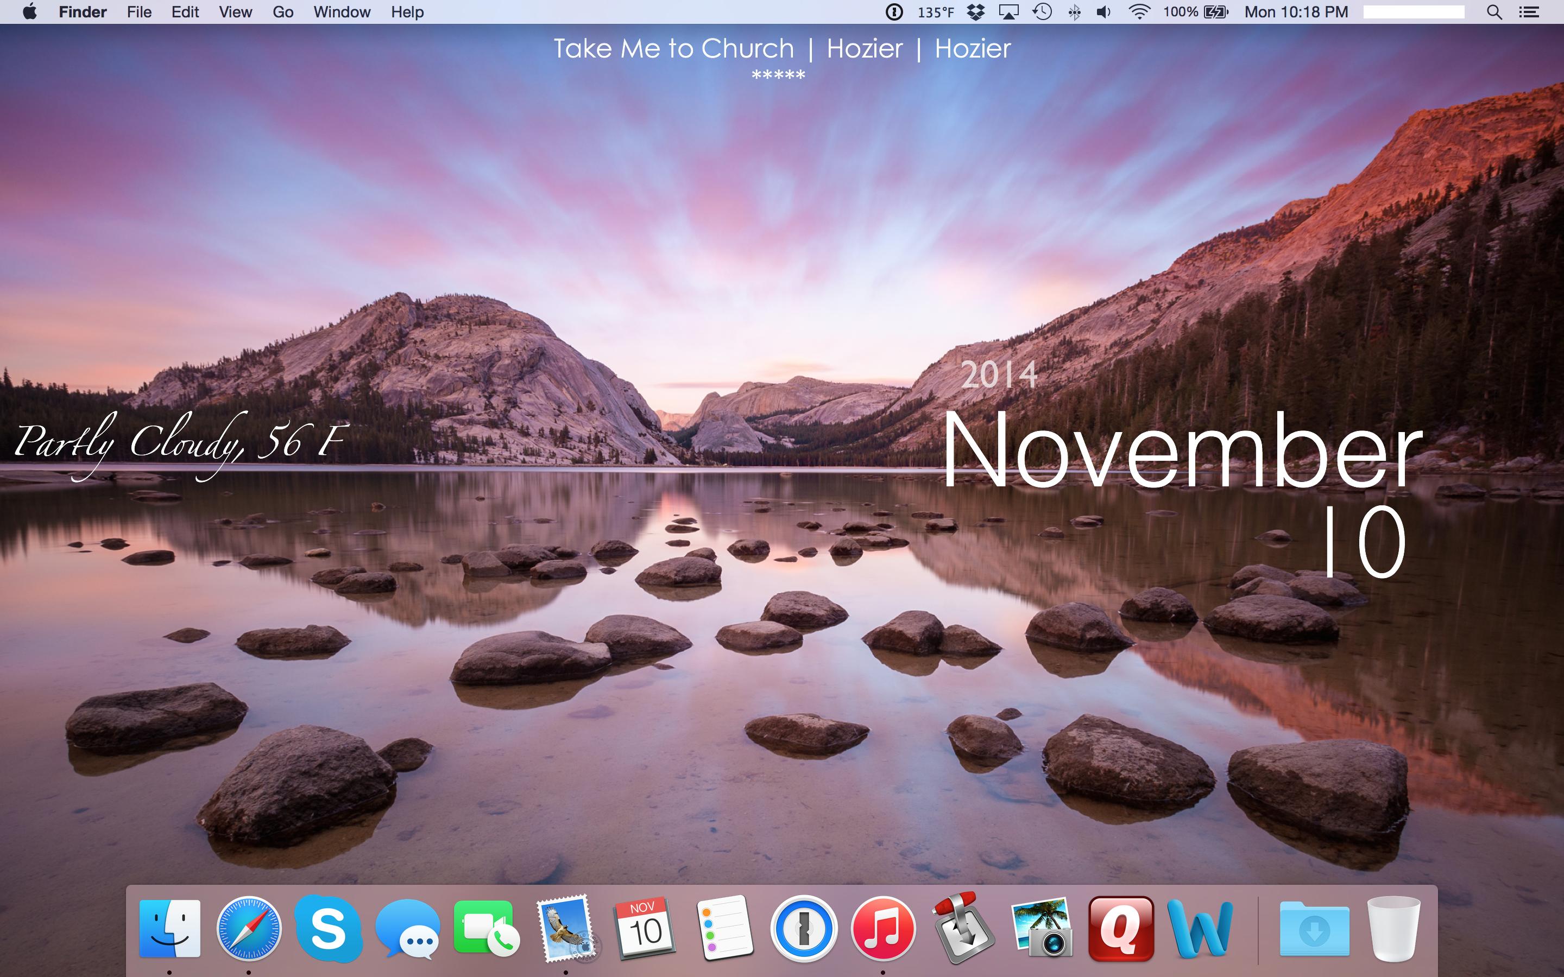Launch Reminders from the Dock
Screen dimensions: 1564x977
[x=724, y=929]
